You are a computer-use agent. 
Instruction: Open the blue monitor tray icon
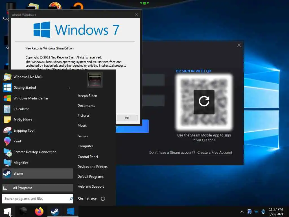coord(256,211)
